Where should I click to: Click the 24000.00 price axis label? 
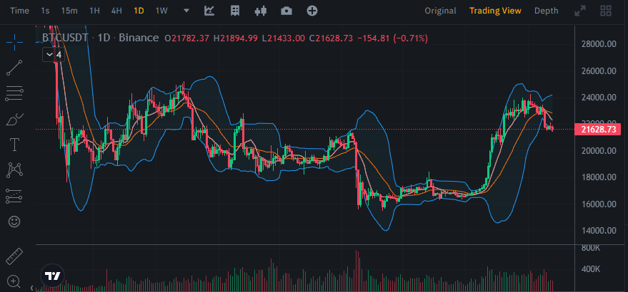coord(599,98)
